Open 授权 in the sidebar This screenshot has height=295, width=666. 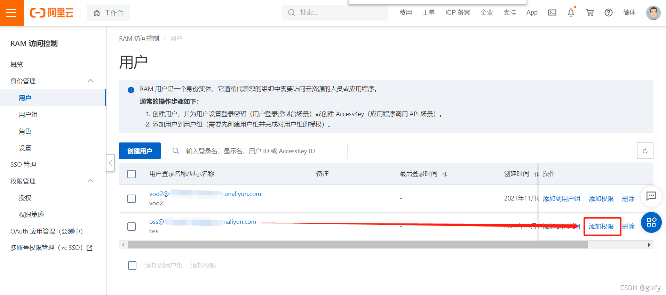click(25, 198)
